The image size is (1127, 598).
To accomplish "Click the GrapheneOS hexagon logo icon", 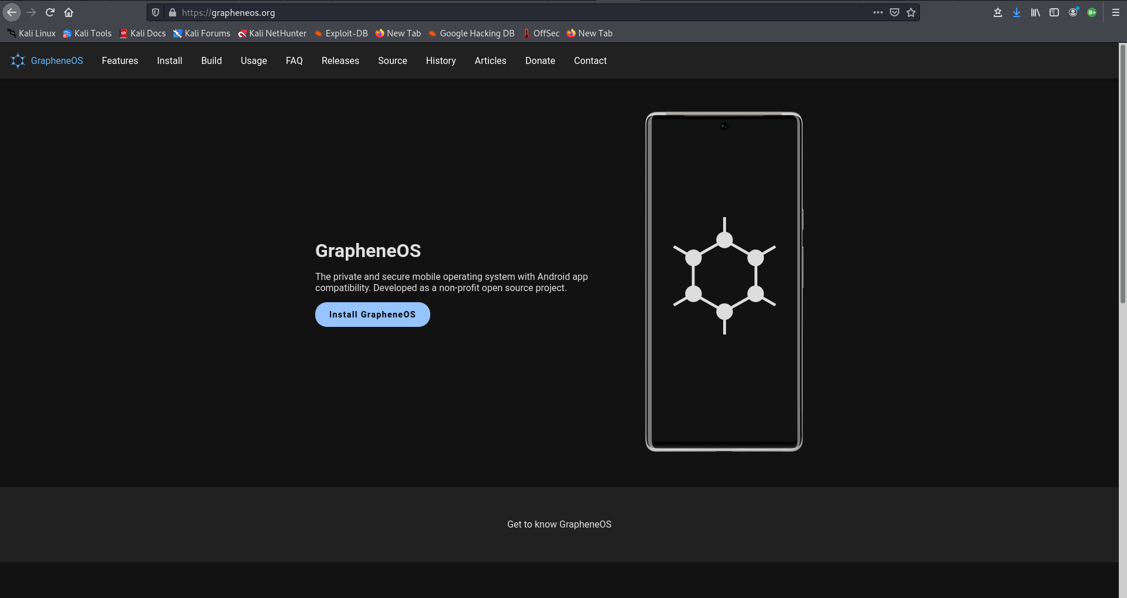I will click(18, 60).
